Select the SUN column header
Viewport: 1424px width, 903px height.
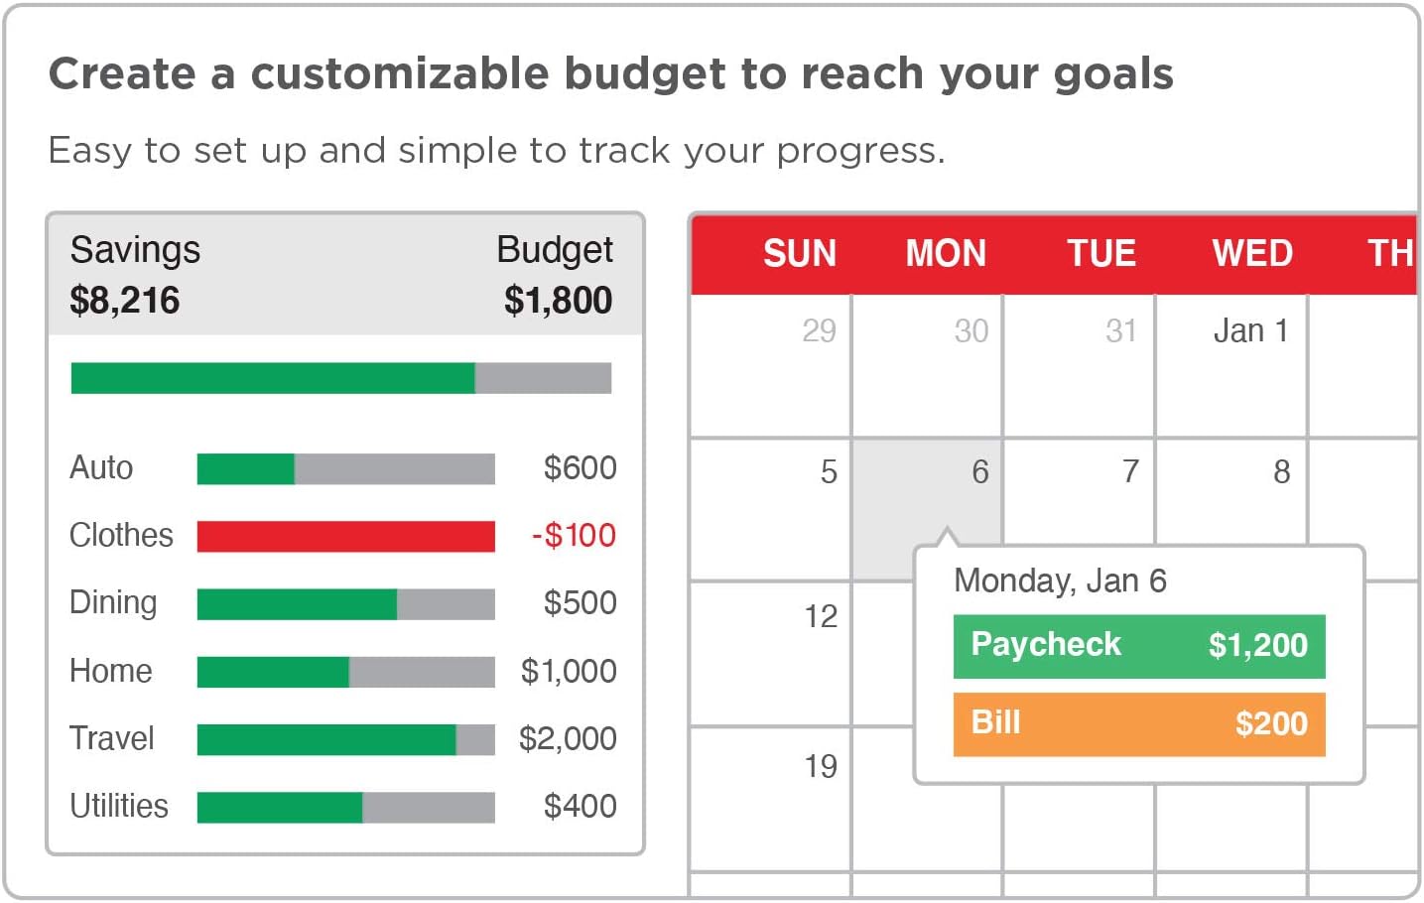799,254
